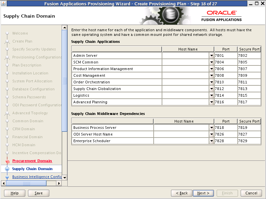Edit Product Information Management port 7806
The width and height of the screenshot is (266, 199).
click(x=226, y=69)
